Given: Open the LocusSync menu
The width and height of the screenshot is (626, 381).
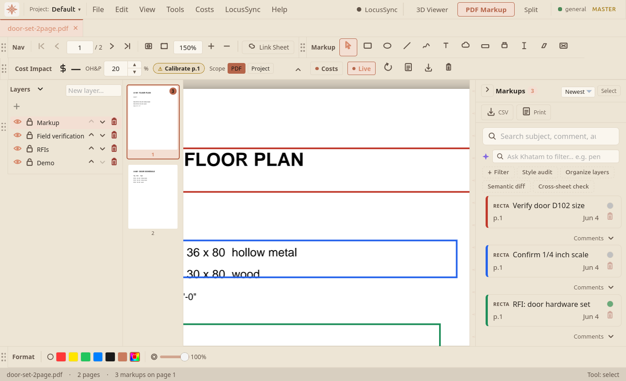Looking at the screenshot, I should click(x=243, y=9).
